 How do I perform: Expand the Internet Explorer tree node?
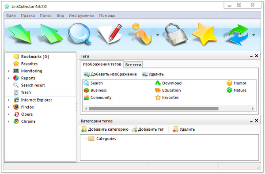tap(9, 100)
